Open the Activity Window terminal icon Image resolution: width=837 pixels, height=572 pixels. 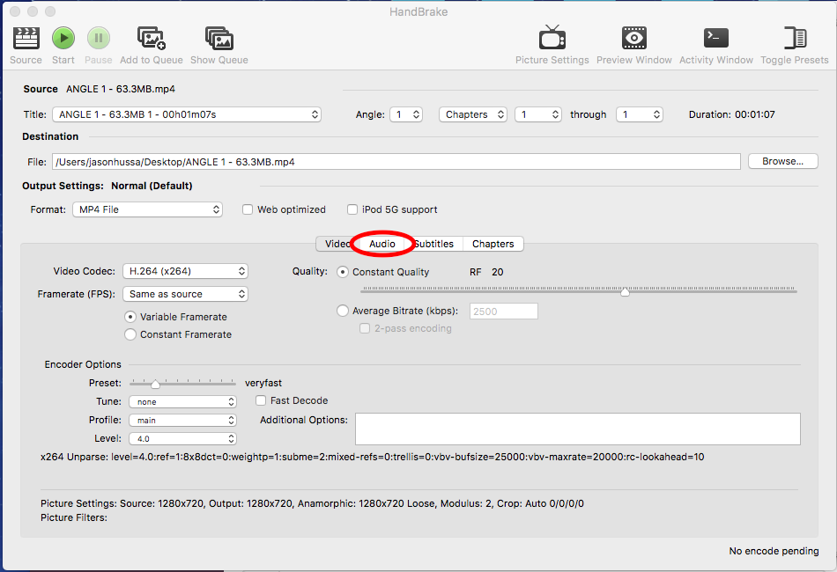point(715,39)
